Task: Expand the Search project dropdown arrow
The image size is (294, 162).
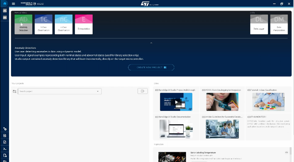Action: (98, 91)
